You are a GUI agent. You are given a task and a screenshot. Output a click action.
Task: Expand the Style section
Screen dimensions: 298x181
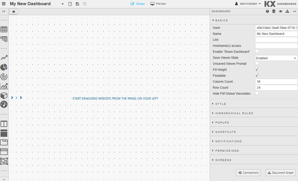pos(221,104)
